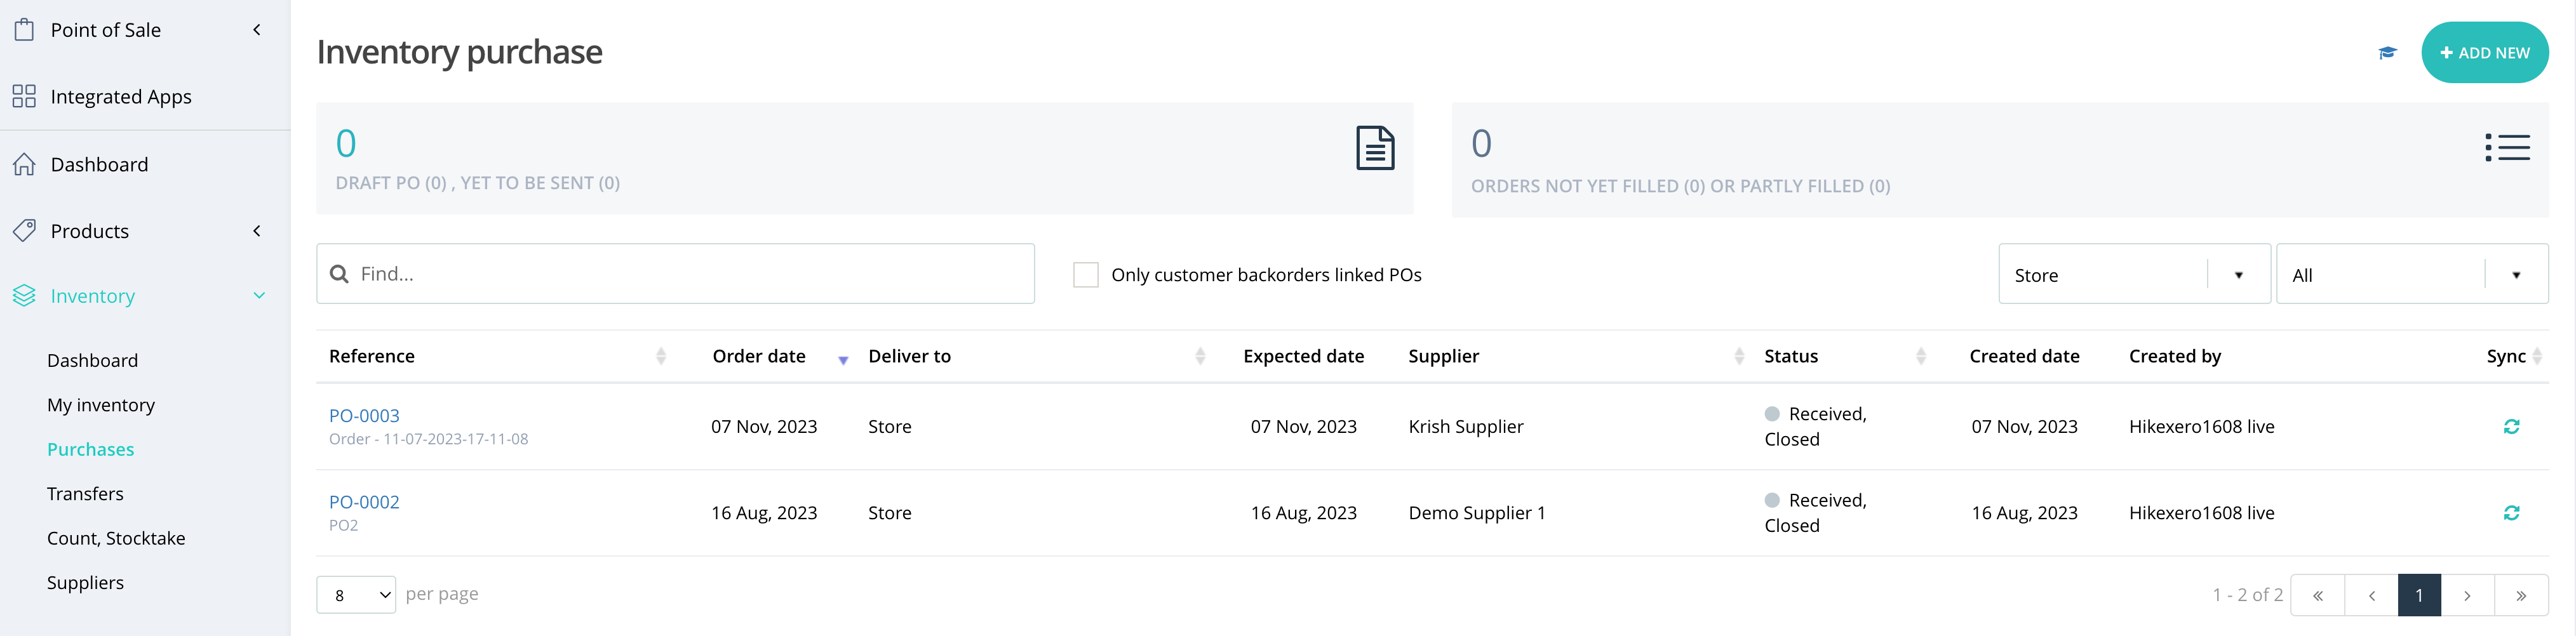
Task: Sort by Deliver to column arrows
Action: [x=1200, y=356]
